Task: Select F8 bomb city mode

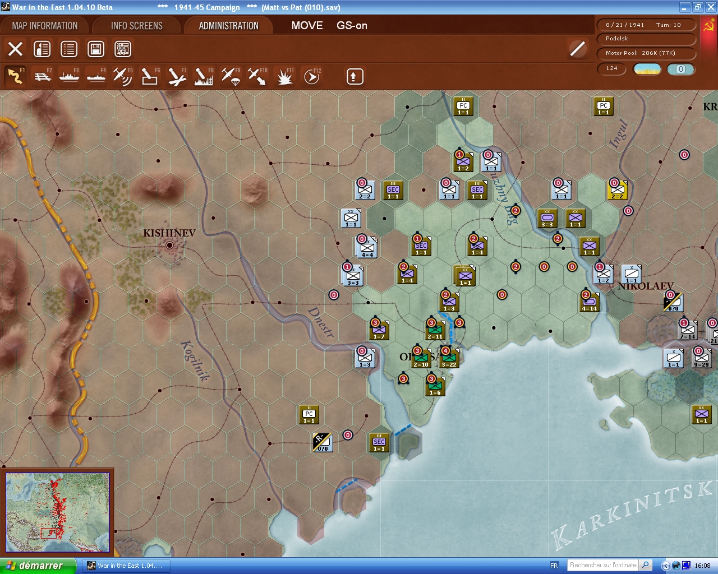Action: (204, 76)
